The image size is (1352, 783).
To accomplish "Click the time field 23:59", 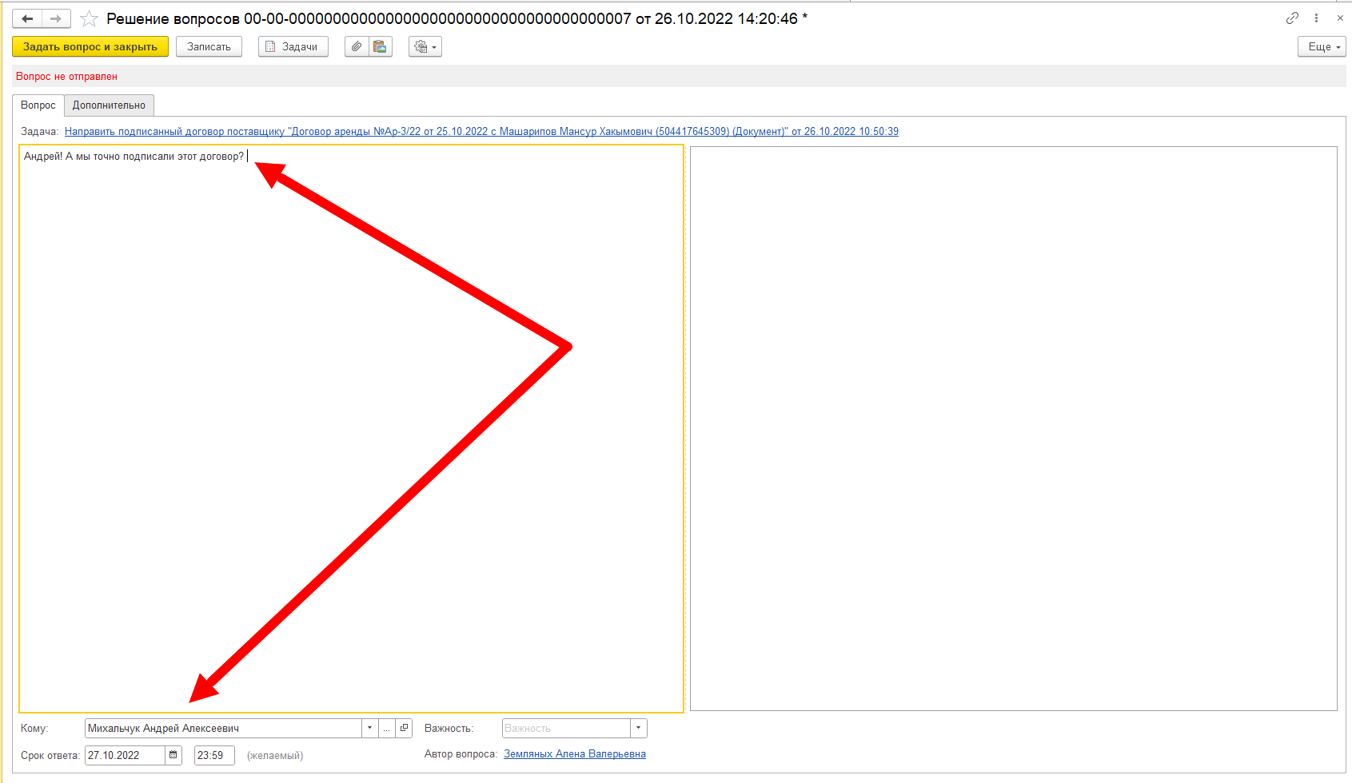I will (x=214, y=755).
